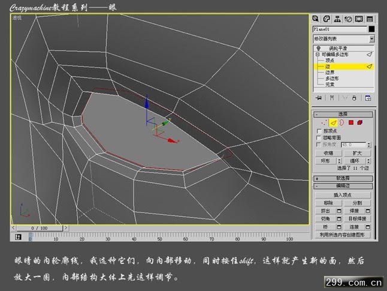
Task: Collapse the 编辑边 rollout header
Action: [343, 186]
